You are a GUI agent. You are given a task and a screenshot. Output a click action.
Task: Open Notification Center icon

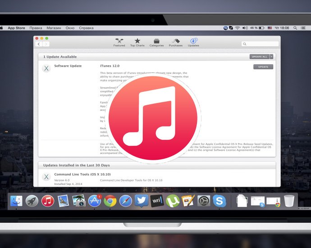pos(303,28)
